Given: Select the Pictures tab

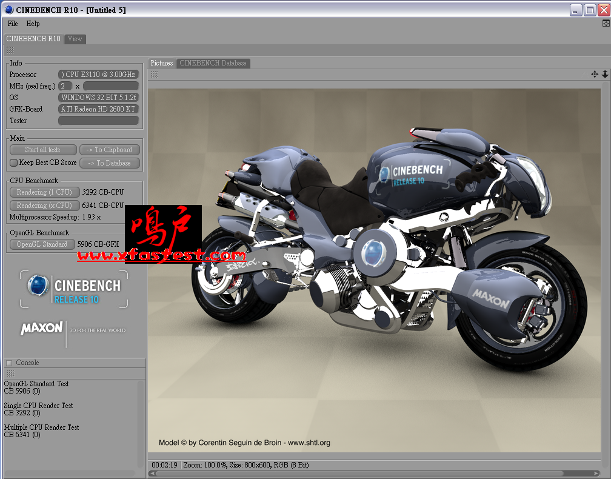Looking at the screenshot, I should 162,63.
